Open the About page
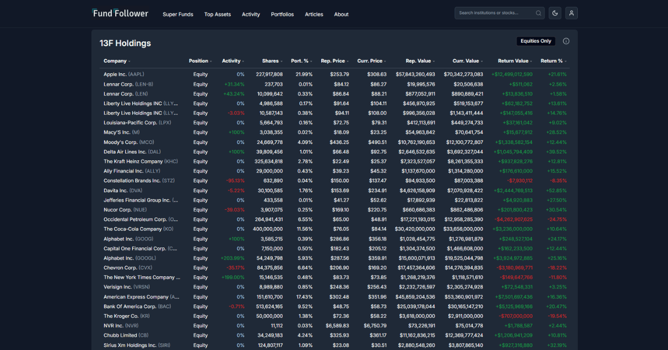Screen dimensions: 668x350 341,14
